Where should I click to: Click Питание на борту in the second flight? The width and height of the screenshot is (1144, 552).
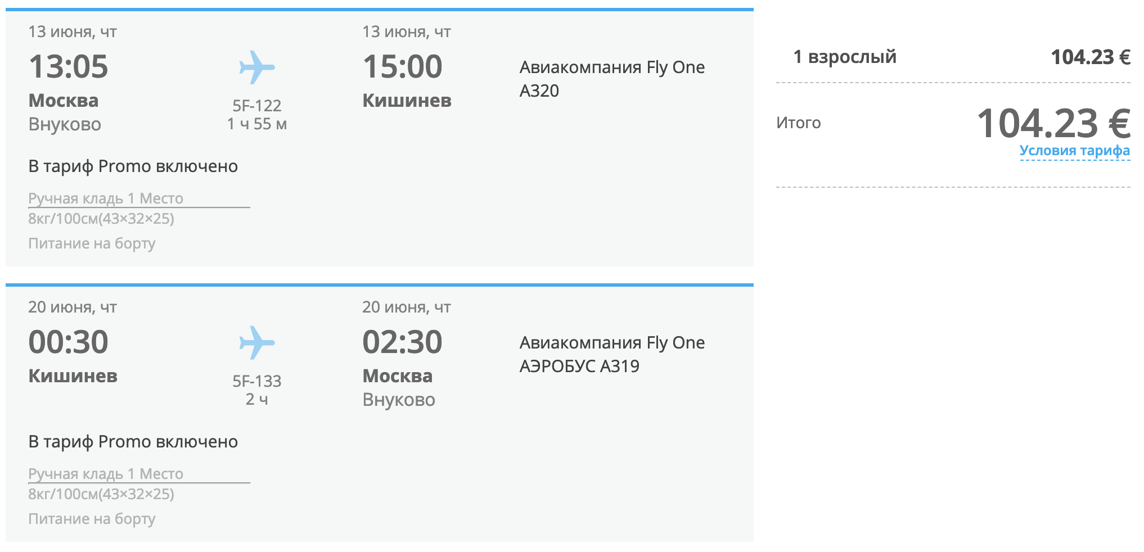[x=92, y=519]
